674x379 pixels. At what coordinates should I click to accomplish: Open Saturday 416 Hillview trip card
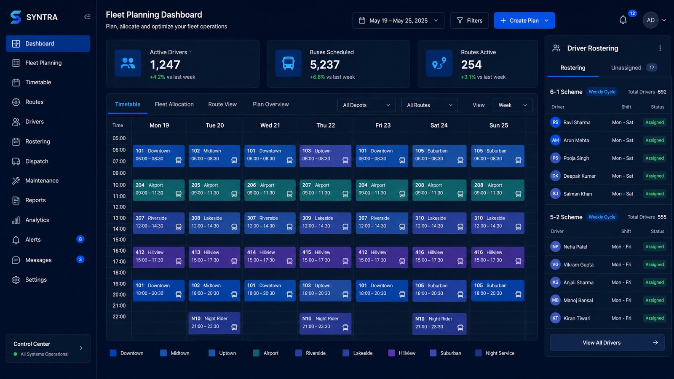pos(439,257)
